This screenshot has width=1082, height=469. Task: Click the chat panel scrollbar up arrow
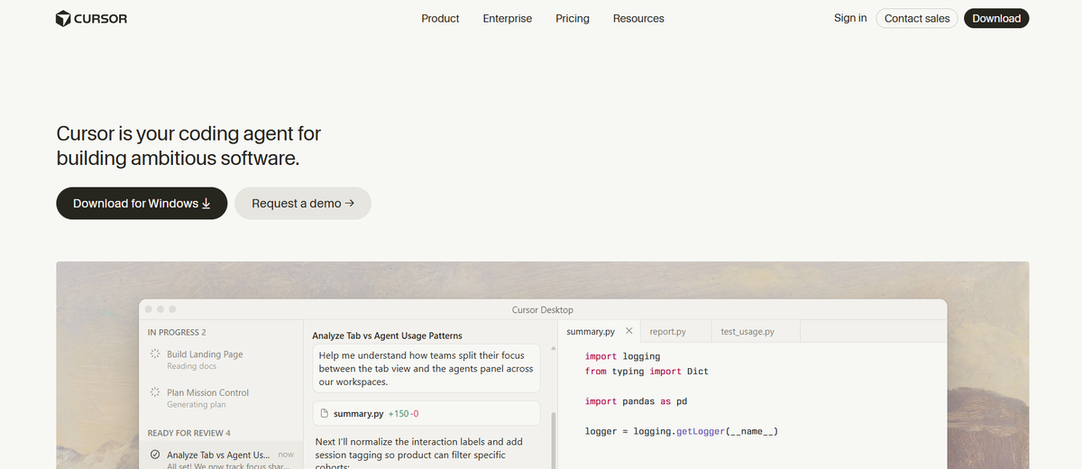[554, 347]
